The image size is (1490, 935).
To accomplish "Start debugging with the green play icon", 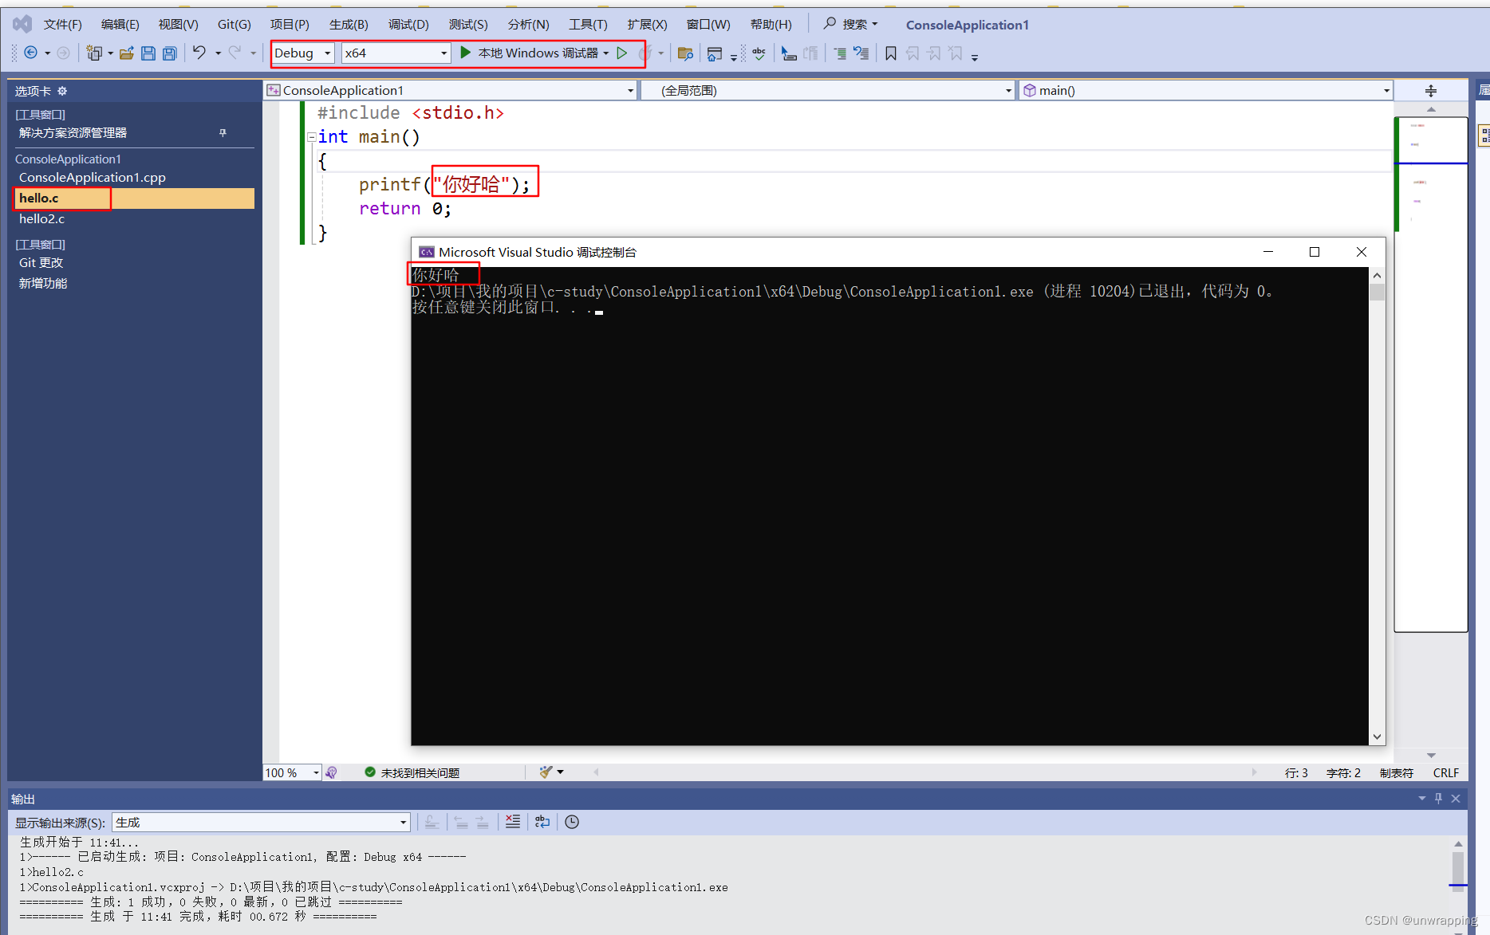I will (466, 53).
